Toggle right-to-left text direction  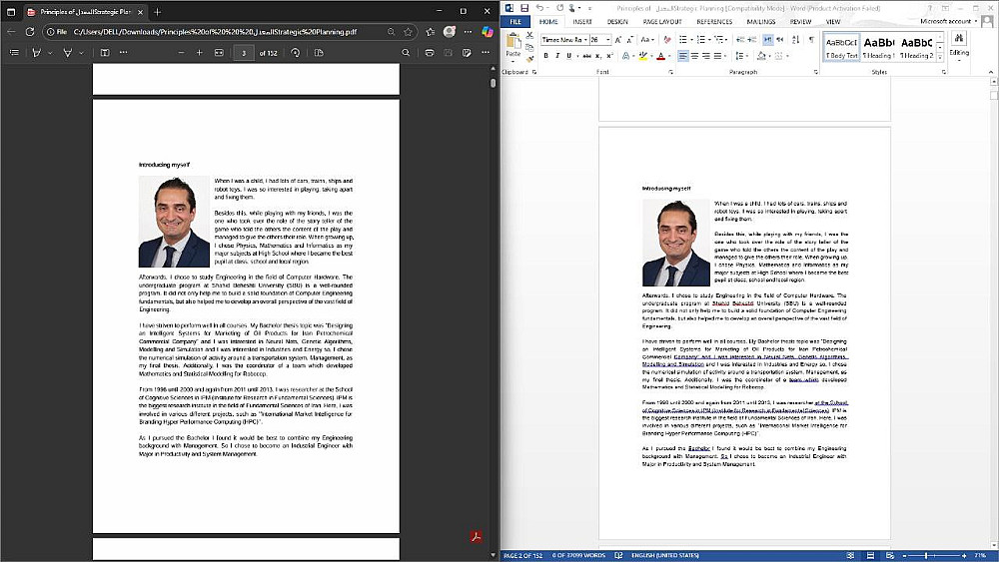(x=780, y=40)
